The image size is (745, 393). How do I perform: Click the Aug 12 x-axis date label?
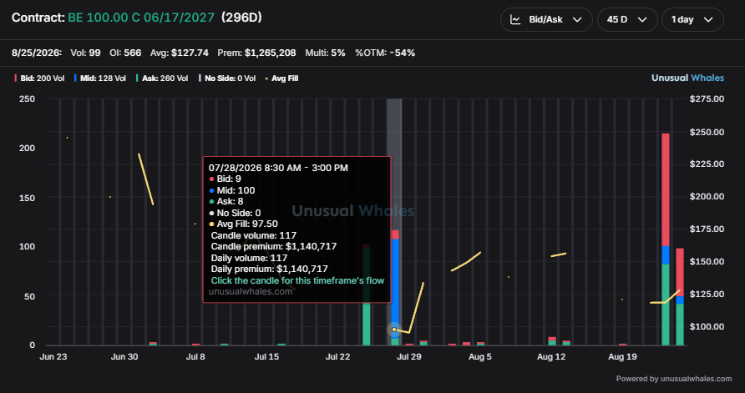[x=551, y=357]
